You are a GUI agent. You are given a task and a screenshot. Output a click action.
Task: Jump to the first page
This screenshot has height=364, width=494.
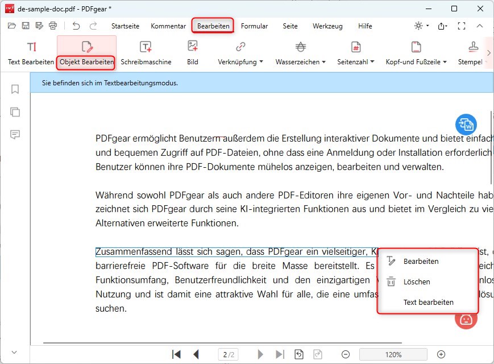[x=176, y=354]
